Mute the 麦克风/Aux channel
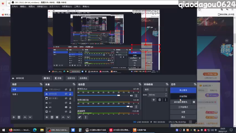This screenshot has height=133, width=236. 131,95
